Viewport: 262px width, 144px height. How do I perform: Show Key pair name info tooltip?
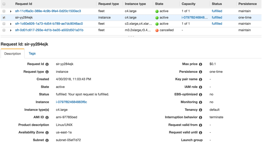click(201, 79)
